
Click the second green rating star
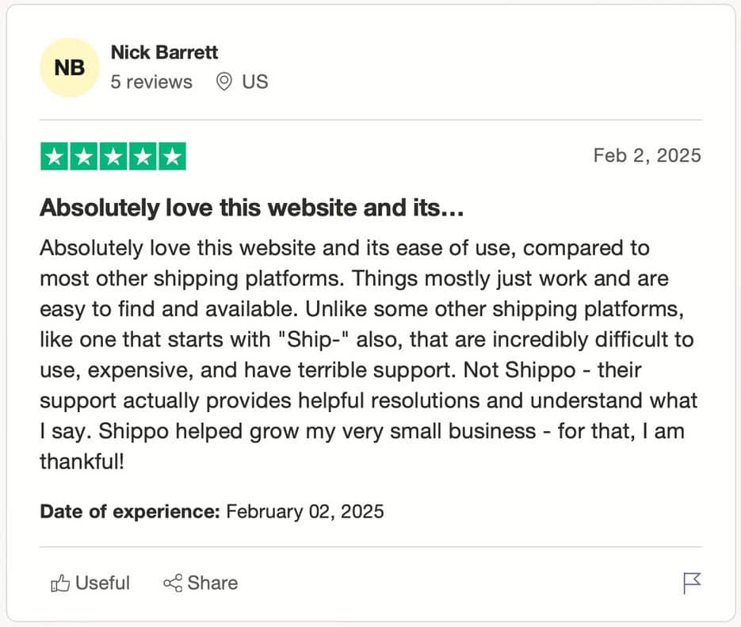click(x=84, y=156)
